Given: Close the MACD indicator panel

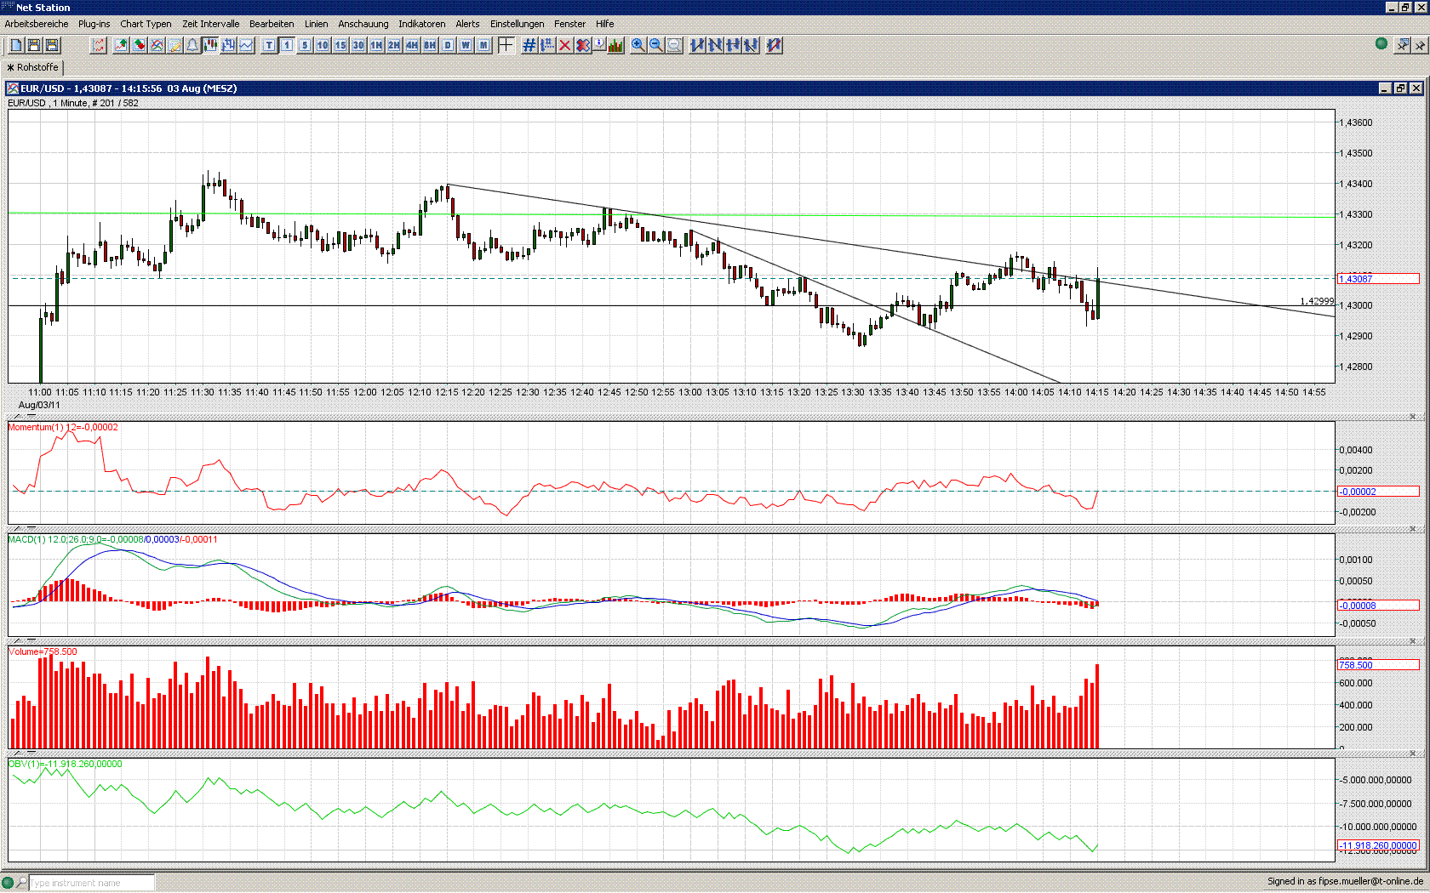Looking at the screenshot, I should click(1413, 529).
